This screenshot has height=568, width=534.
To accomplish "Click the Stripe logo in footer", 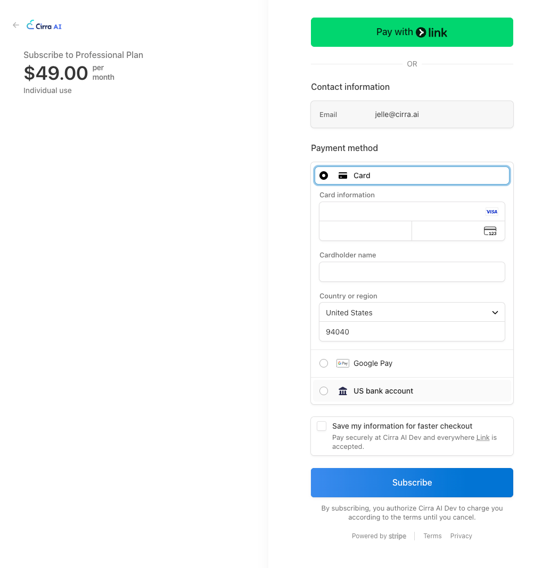I will [x=397, y=536].
